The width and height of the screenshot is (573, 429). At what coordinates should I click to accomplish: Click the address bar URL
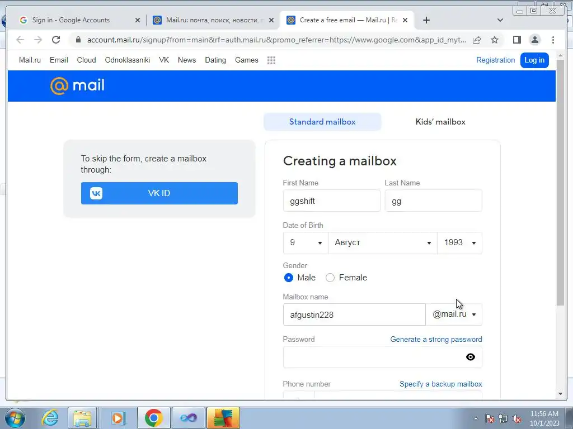click(x=276, y=40)
